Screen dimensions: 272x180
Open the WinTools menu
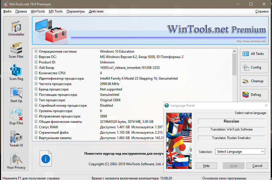click(38, 11)
